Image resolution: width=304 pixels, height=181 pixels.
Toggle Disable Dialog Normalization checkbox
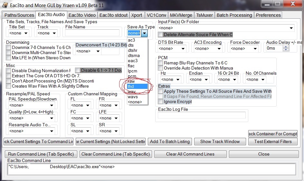tap(8, 71)
